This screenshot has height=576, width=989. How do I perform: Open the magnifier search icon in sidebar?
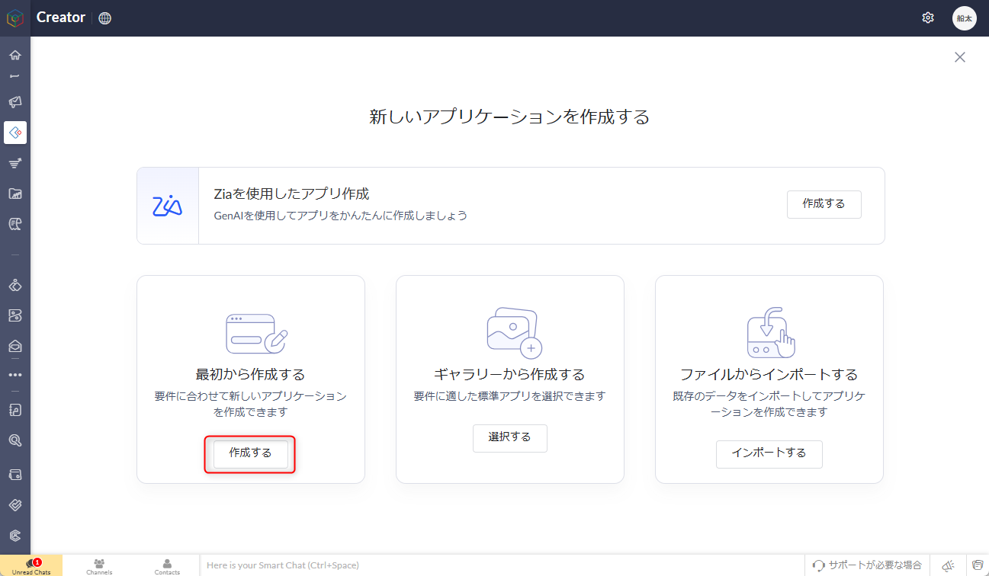tap(15, 440)
